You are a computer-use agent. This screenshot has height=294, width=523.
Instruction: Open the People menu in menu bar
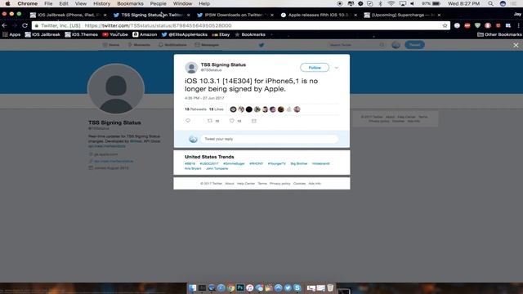tap(158, 3)
